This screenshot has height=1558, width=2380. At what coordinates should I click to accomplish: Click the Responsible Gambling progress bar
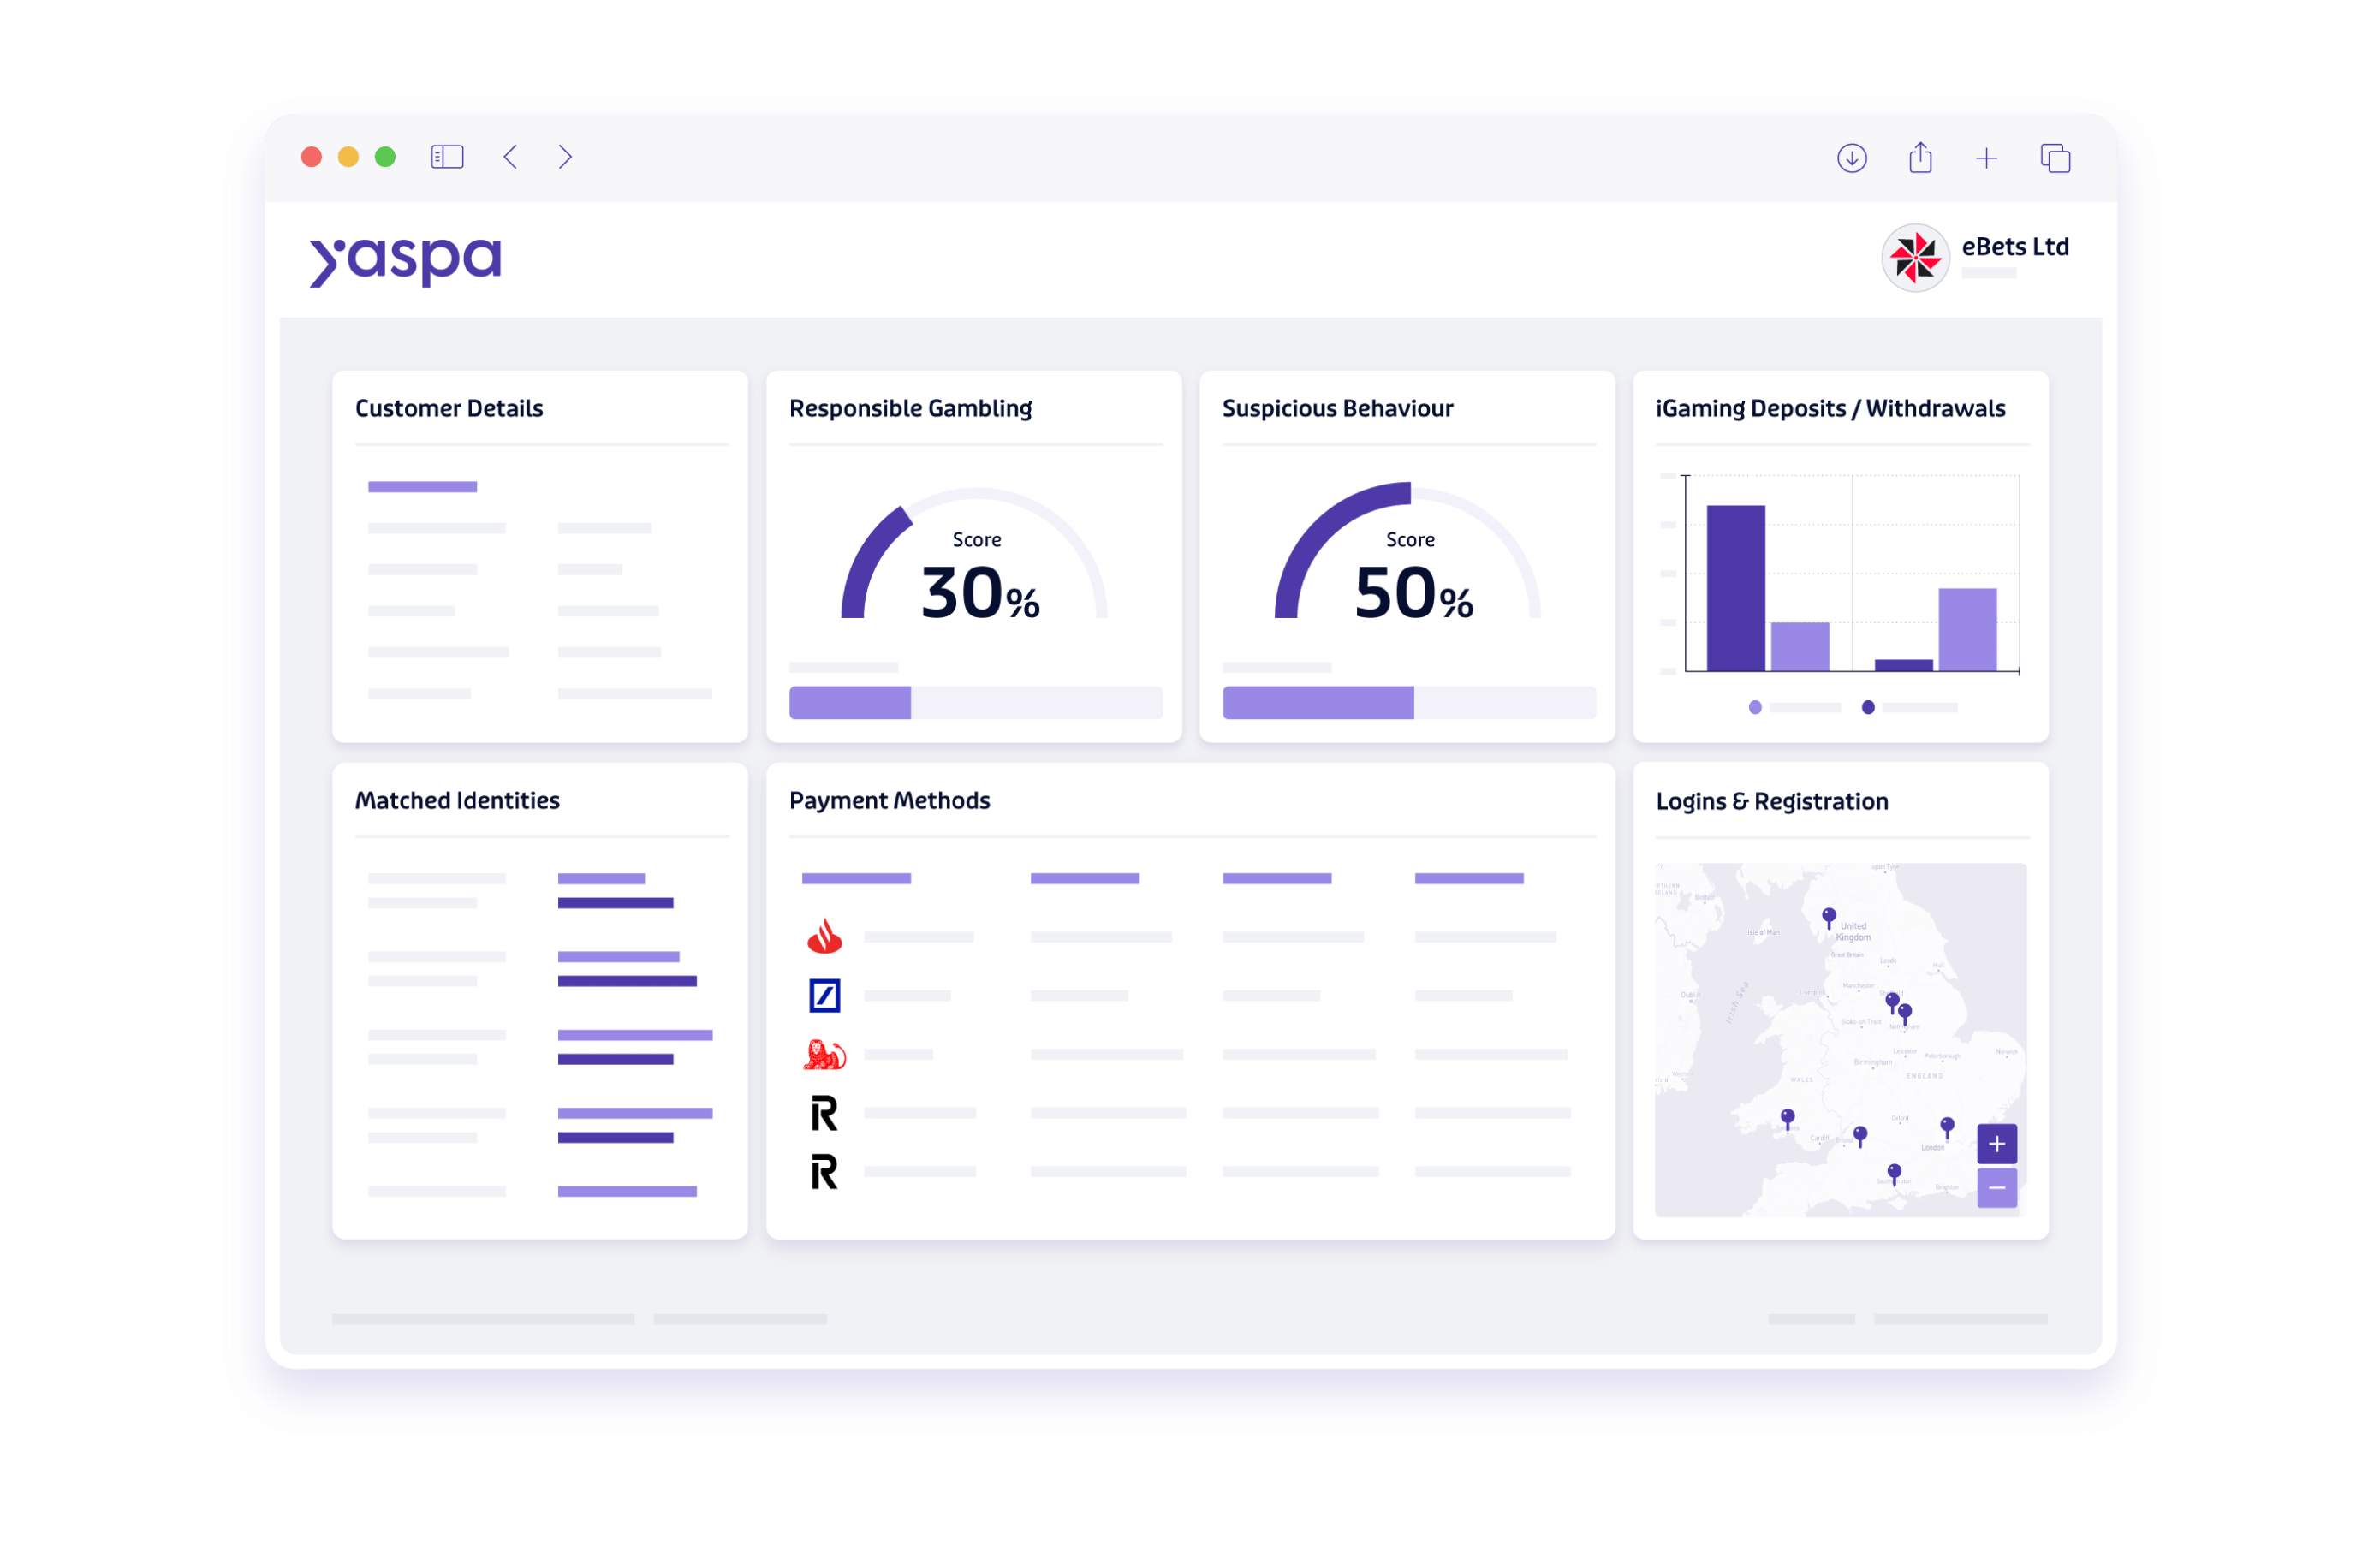(x=975, y=702)
